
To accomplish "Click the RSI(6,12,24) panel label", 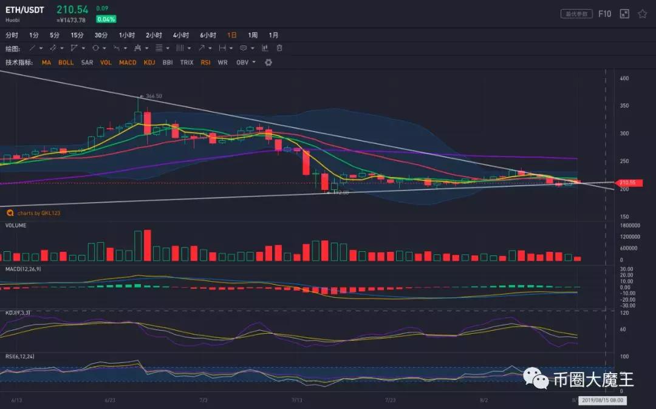I will pos(19,356).
